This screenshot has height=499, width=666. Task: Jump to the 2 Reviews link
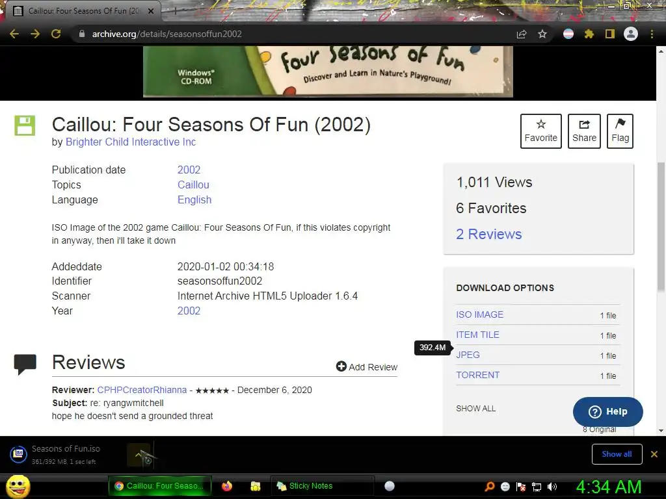[x=488, y=234]
